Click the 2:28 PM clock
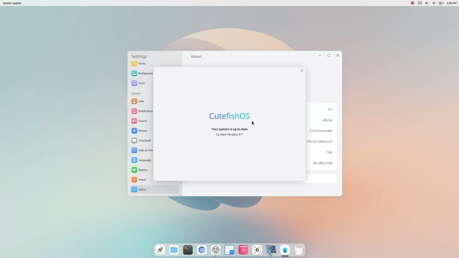The image size is (459, 258). tap(451, 3)
